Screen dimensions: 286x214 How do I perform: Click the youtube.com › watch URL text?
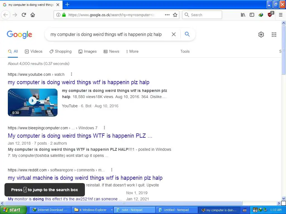tap(36, 74)
